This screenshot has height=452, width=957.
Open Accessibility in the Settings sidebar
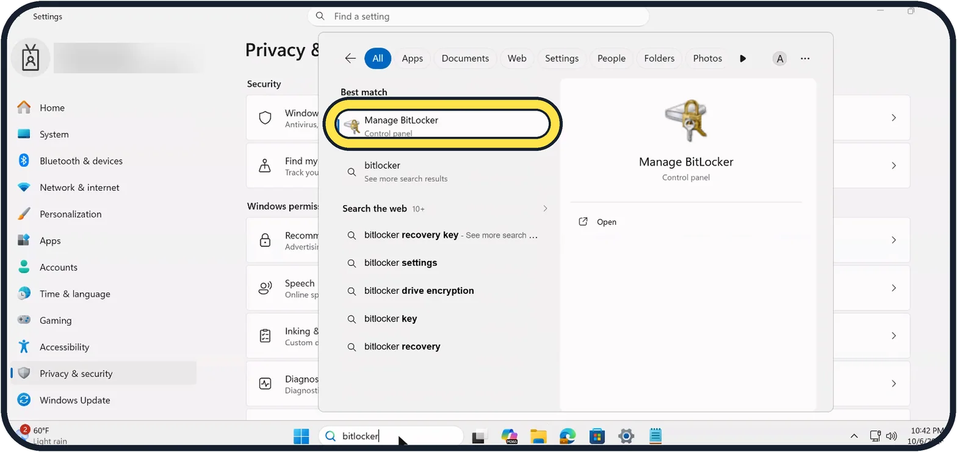(x=104, y=347)
